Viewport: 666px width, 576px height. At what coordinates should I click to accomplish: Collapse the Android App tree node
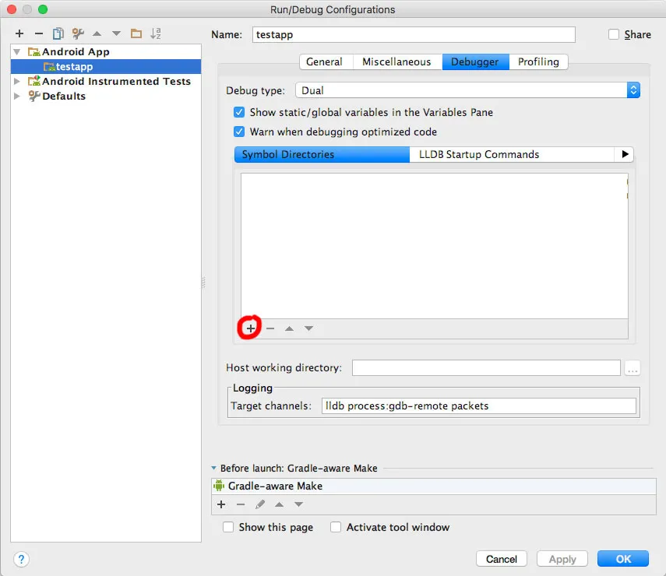(17, 52)
